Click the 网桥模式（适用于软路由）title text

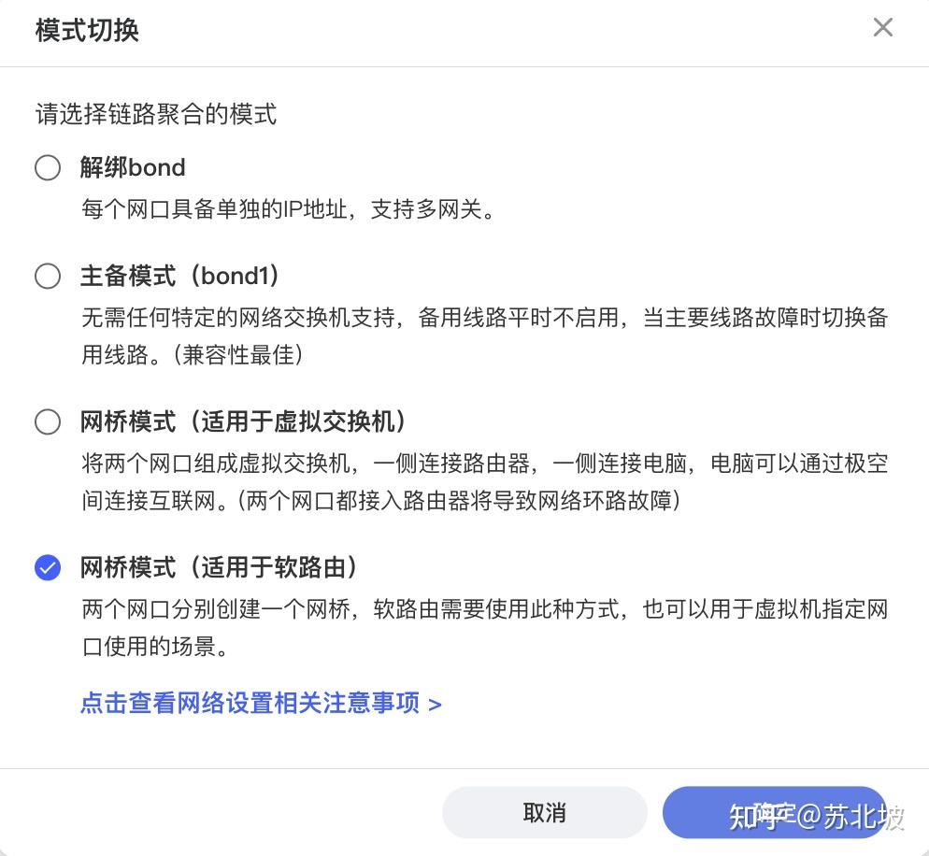coord(228,567)
